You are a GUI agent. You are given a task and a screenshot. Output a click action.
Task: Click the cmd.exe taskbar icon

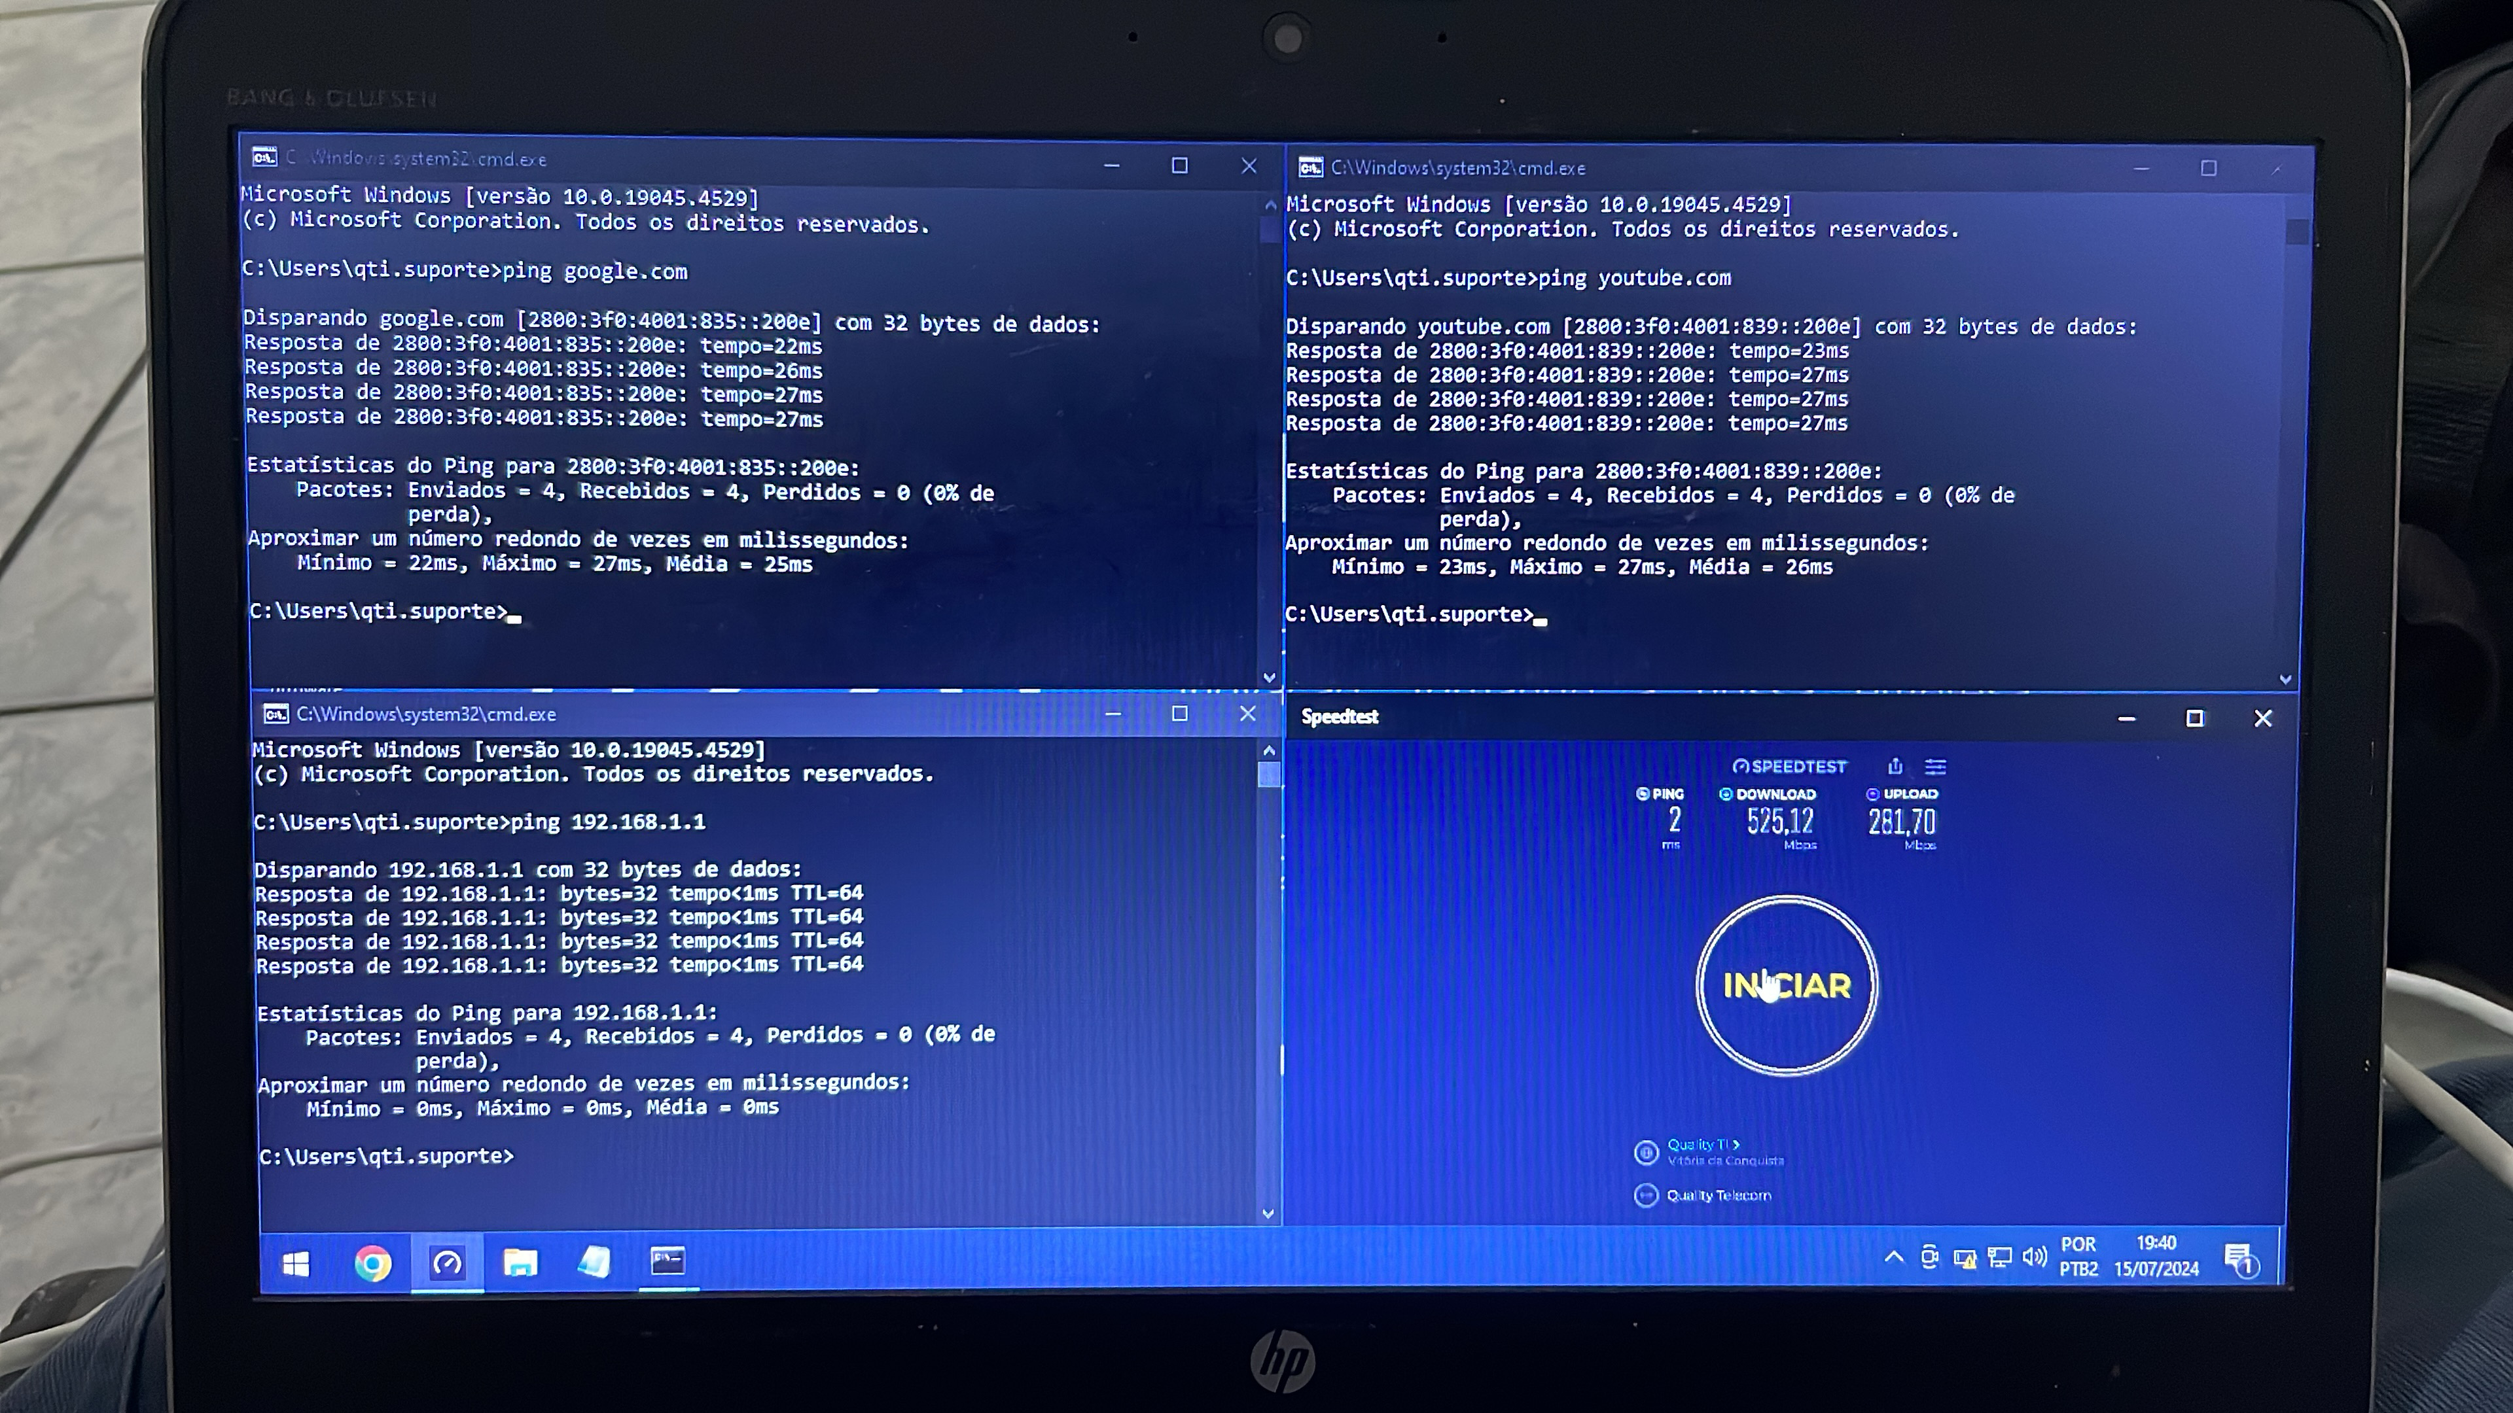tap(668, 1262)
